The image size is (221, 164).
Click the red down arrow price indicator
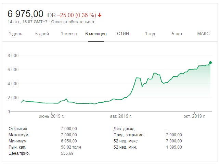[100, 15]
